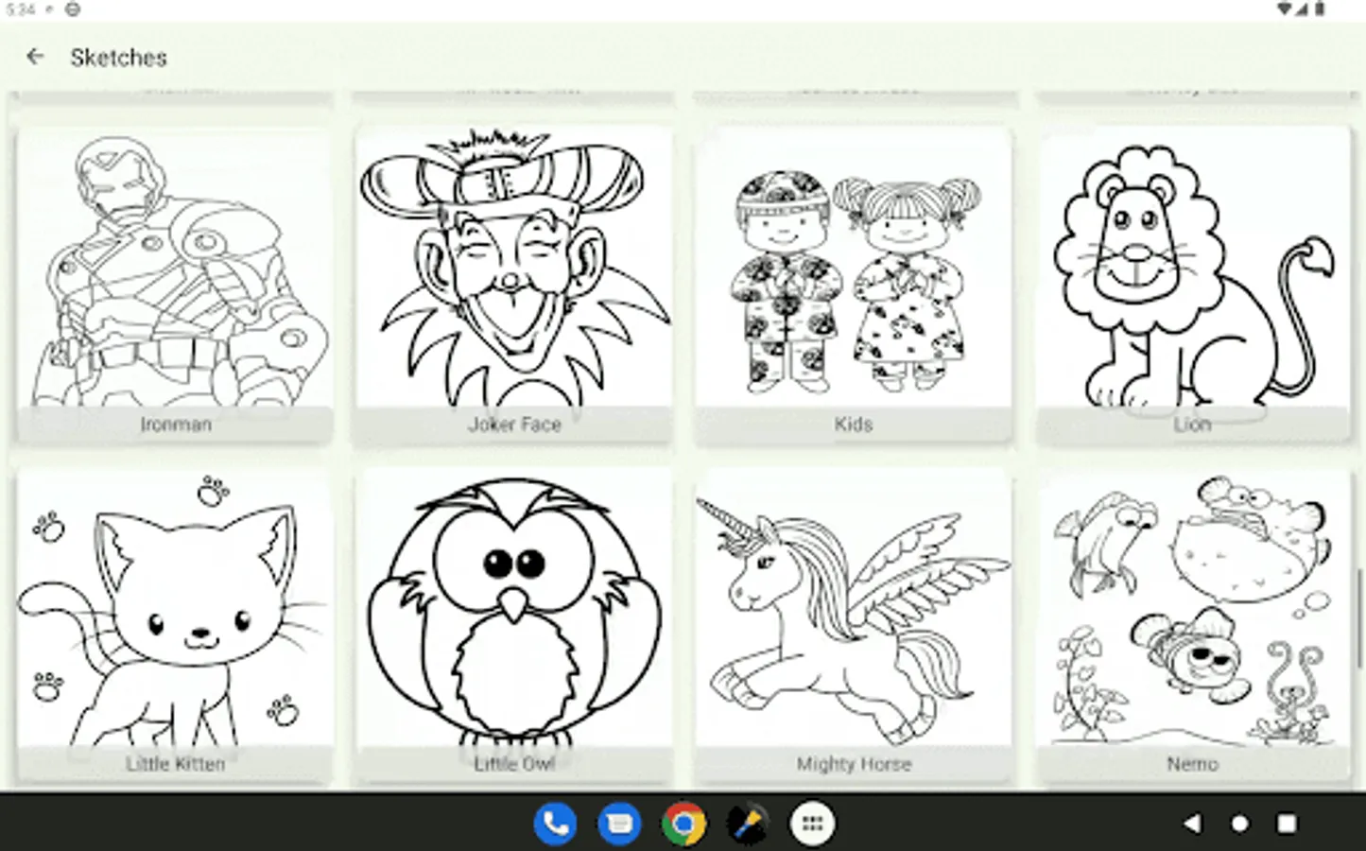Click the Little Kitten caption
The height and width of the screenshot is (851, 1366).
coord(176,764)
